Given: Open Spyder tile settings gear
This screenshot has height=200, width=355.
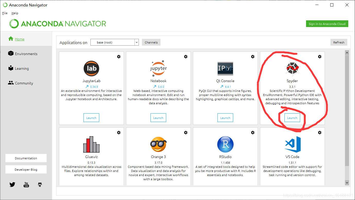Looking at the screenshot, I should [320, 57].
